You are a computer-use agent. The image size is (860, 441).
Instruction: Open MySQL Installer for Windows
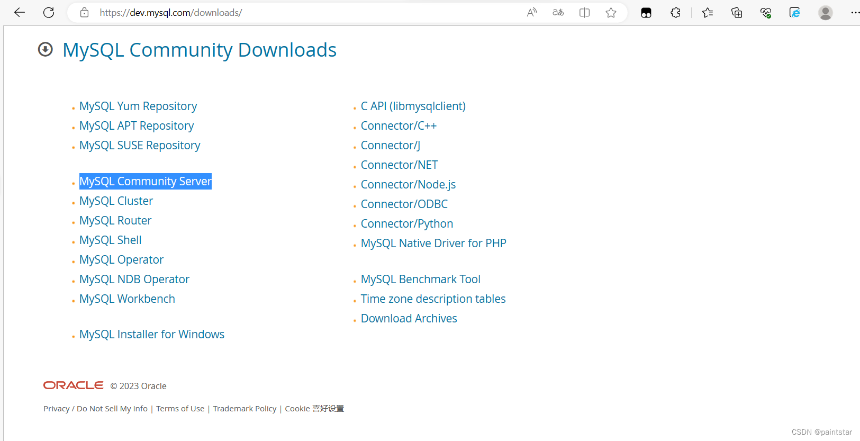[152, 334]
